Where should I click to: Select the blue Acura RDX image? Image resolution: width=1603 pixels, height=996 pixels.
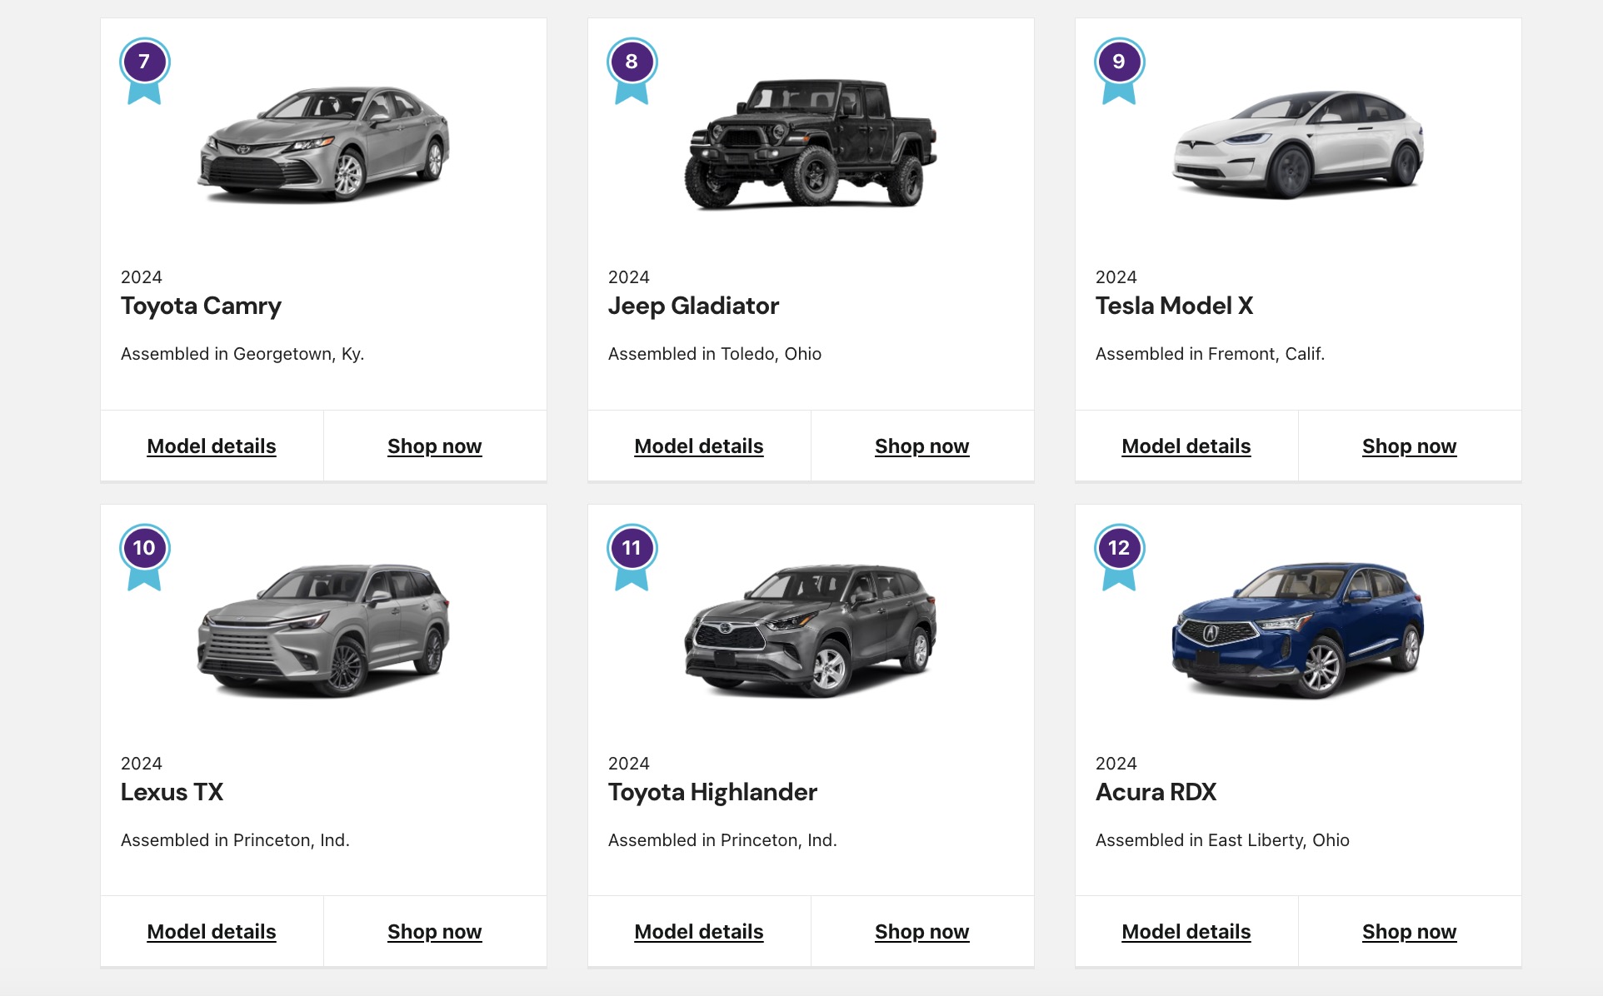point(1298,630)
